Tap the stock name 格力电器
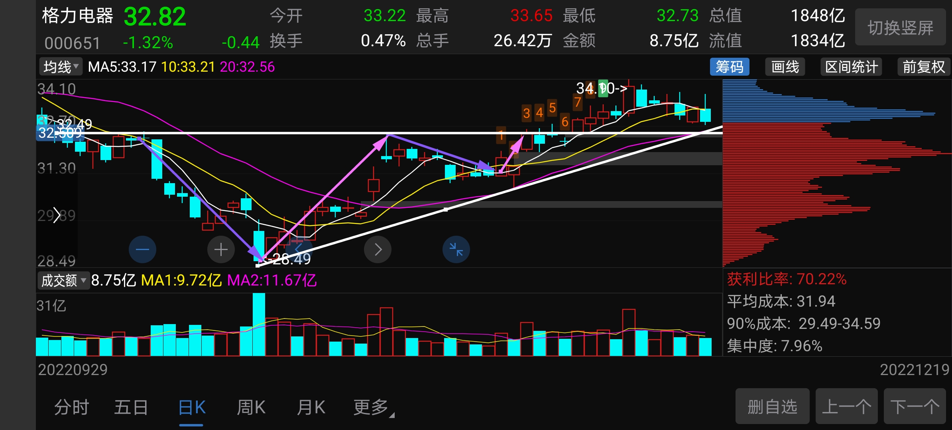Screen dimensions: 952x430 pyautogui.click(x=78, y=16)
